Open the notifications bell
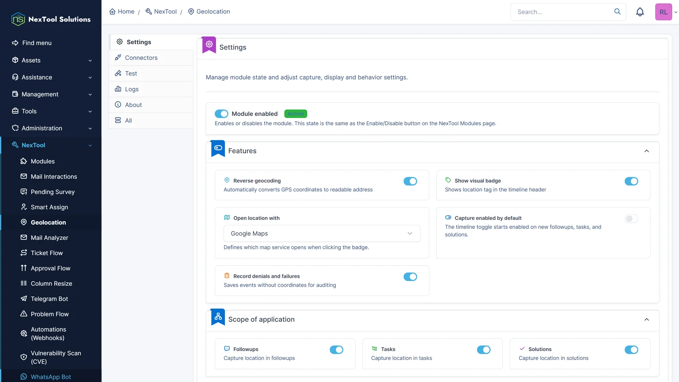Viewport: 679px width, 382px height. coord(640,12)
